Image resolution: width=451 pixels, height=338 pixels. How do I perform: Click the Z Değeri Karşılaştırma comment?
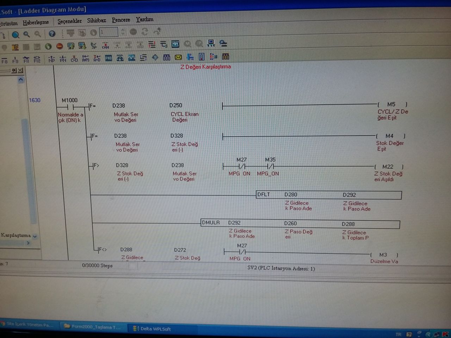tap(206, 67)
